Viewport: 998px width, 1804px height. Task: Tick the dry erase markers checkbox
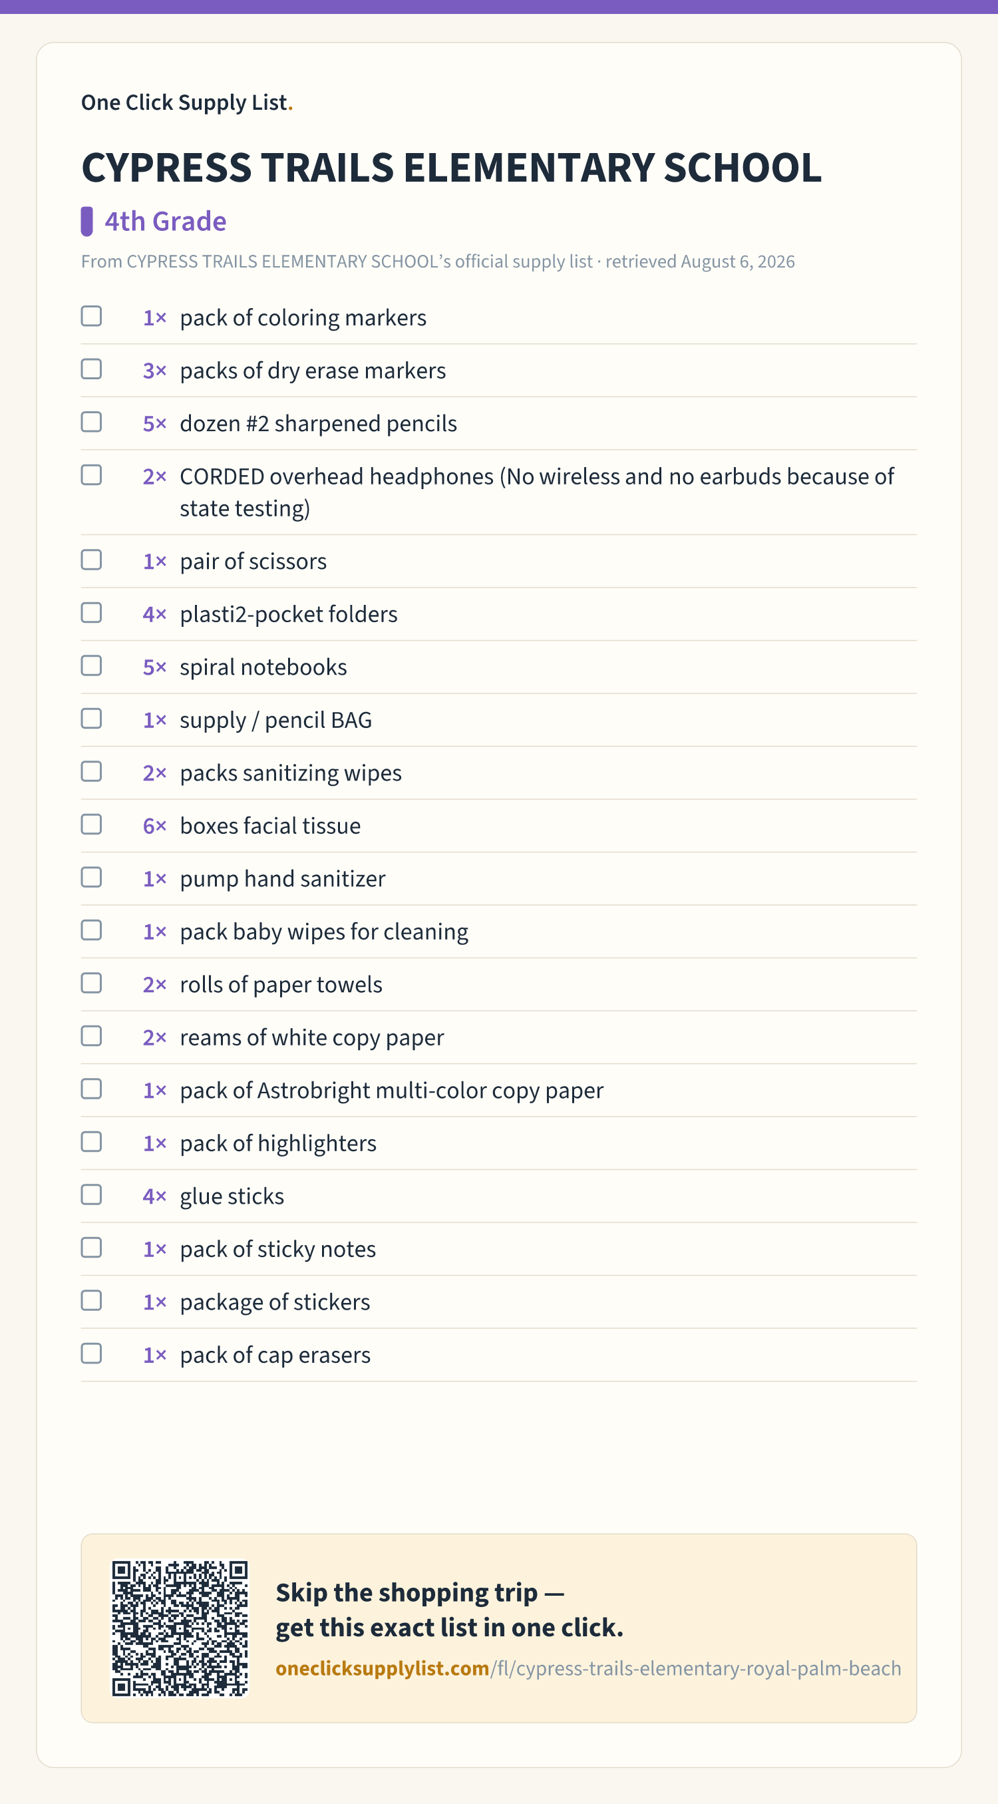click(x=91, y=369)
